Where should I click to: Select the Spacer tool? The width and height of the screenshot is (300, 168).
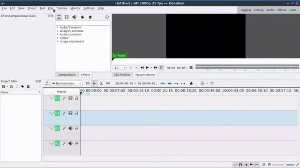coord(108,84)
